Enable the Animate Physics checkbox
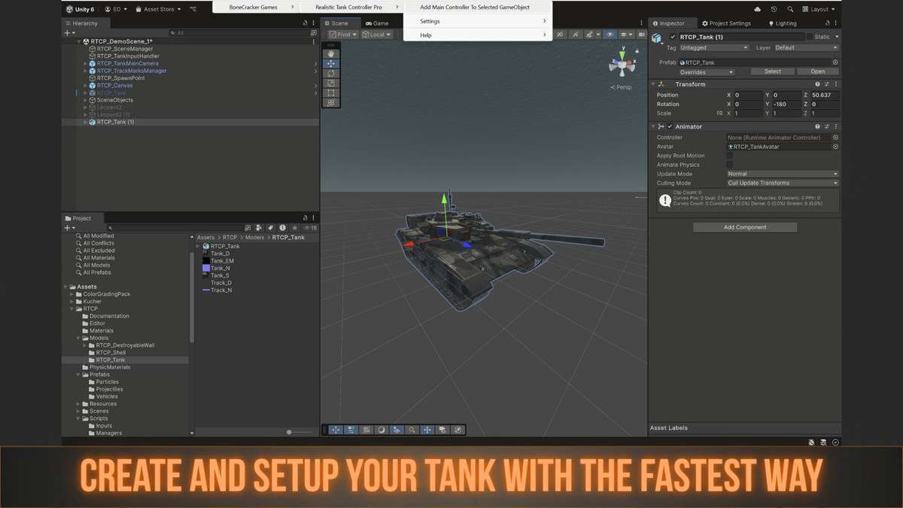 (729, 165)
